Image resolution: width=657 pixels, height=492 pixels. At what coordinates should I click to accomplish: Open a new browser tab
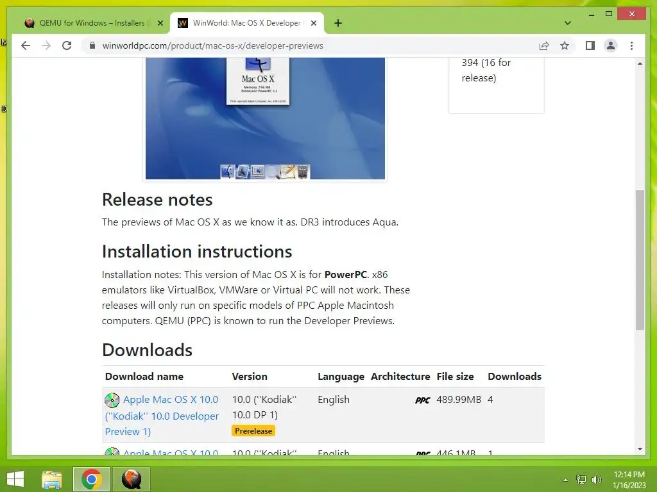click(338, 23)
